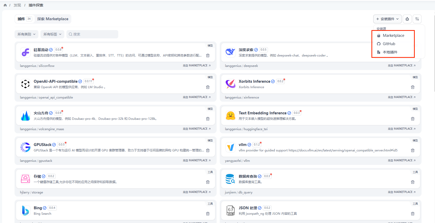
Task: Delete the vllm plugin trash icon
Action: click(413, 150)
